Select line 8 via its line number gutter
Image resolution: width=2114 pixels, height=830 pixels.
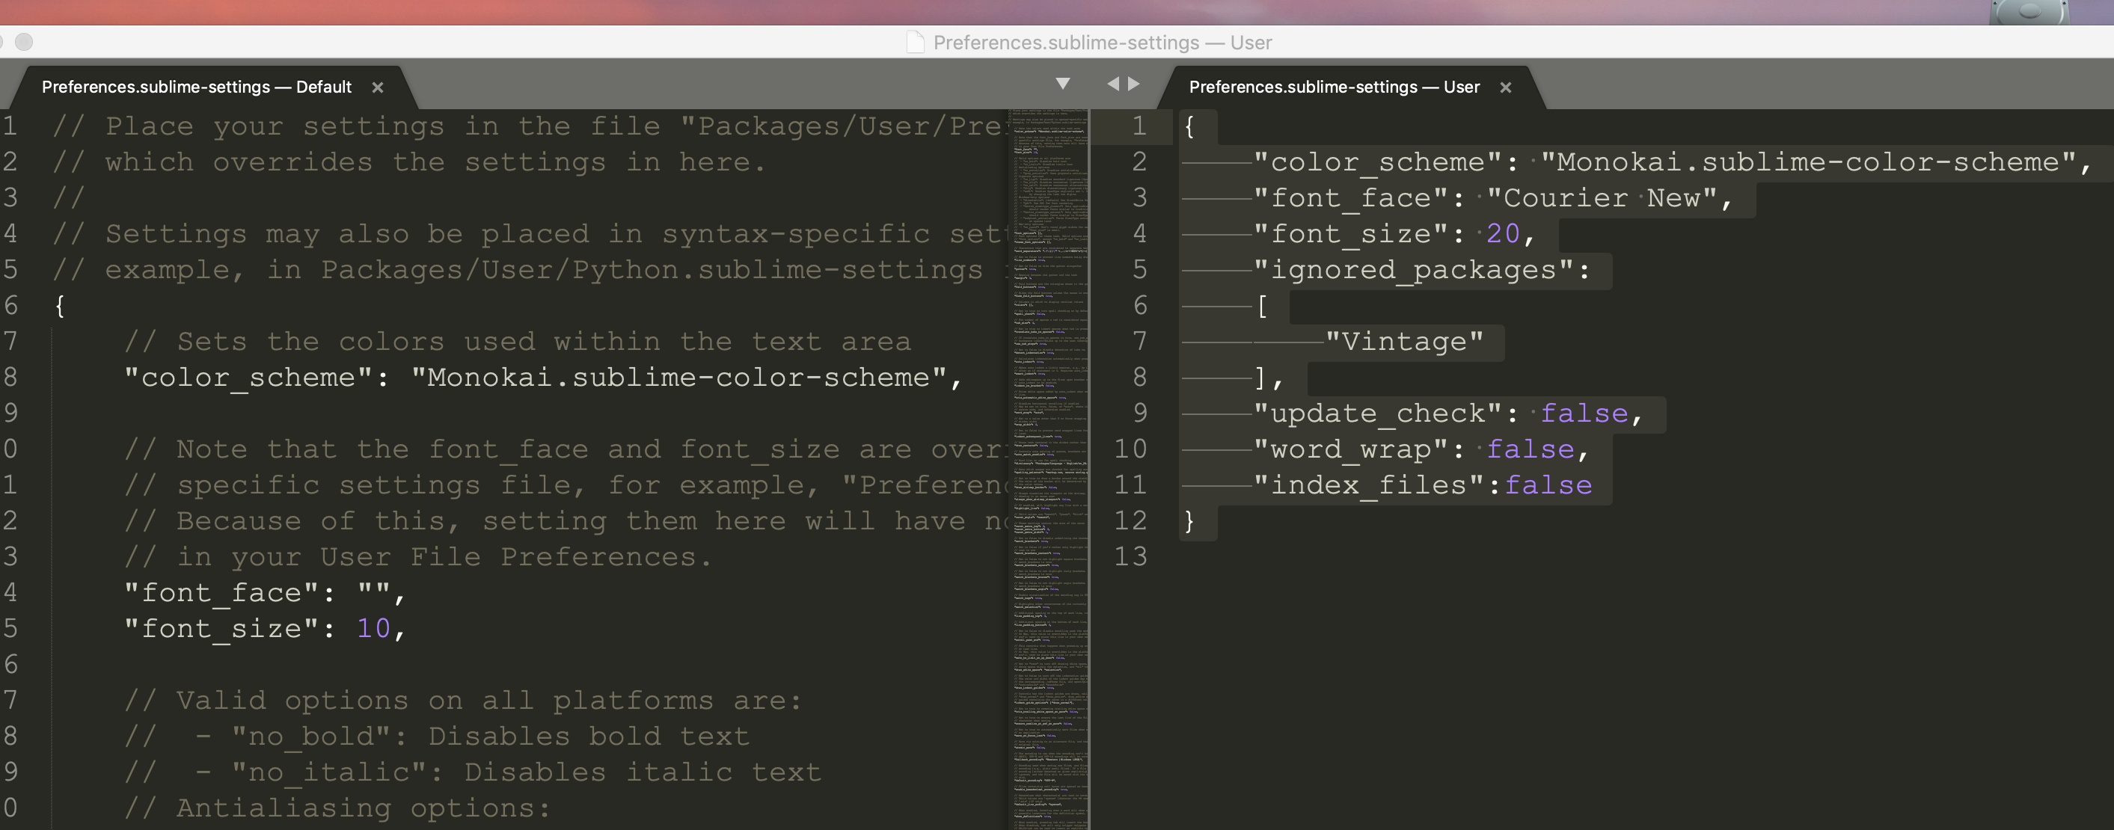1139,378
